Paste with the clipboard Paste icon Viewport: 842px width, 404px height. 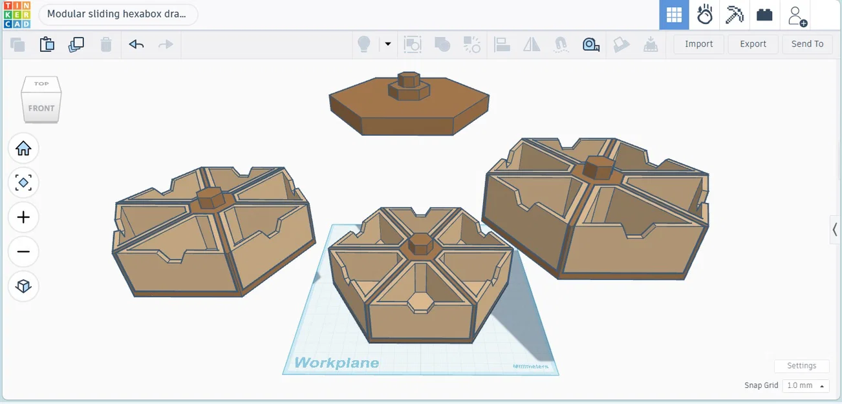(x=47, y=44)
